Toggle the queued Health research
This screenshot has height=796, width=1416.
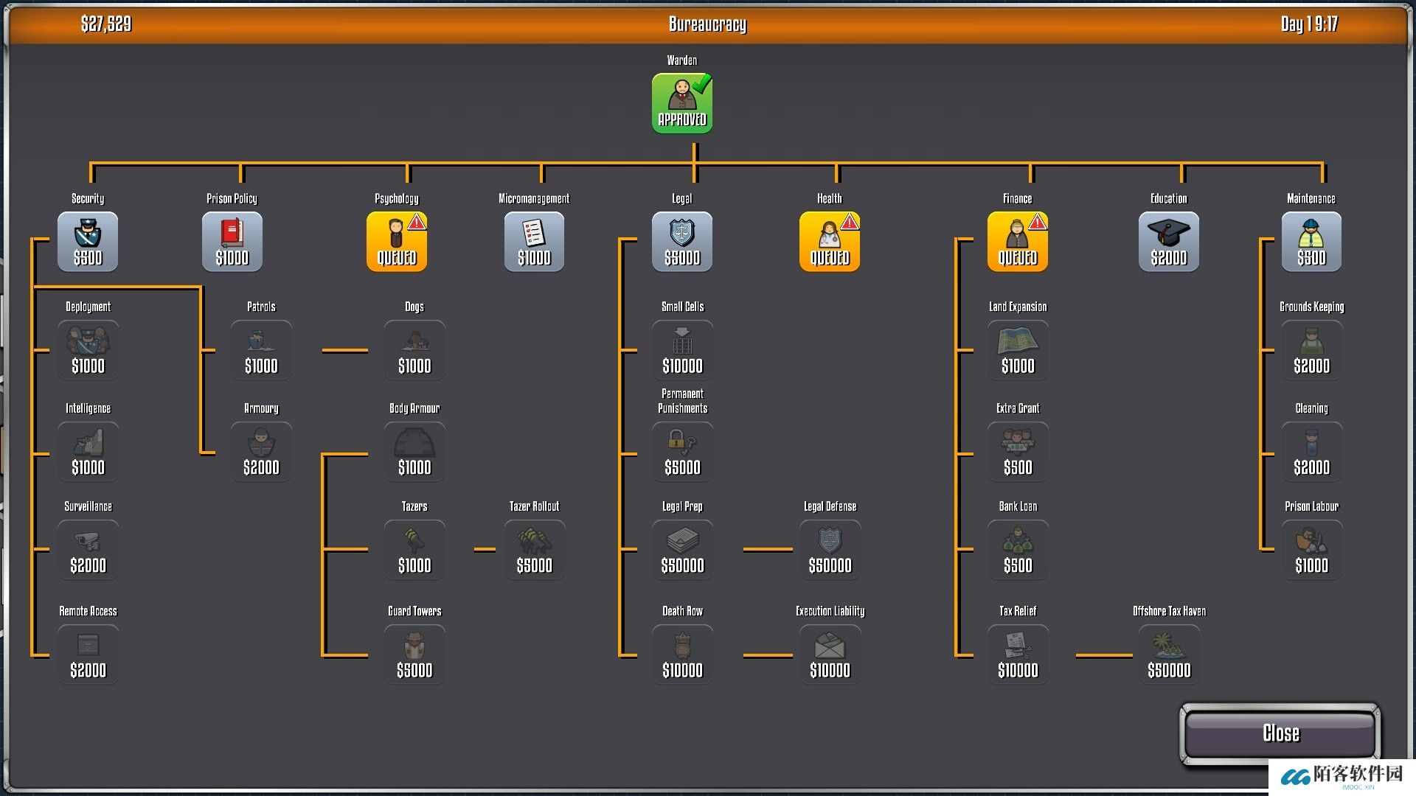coord(830,242)
